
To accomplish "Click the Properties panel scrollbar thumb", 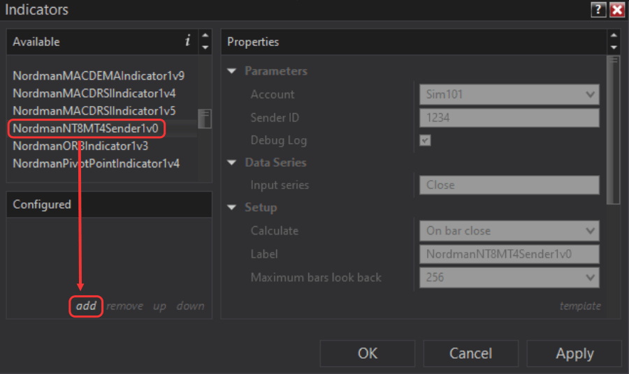I will [x=614, y=130].
